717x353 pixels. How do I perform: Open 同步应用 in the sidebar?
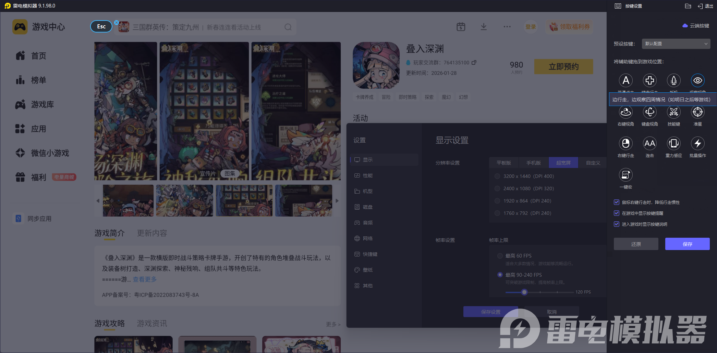click(33, 219)
